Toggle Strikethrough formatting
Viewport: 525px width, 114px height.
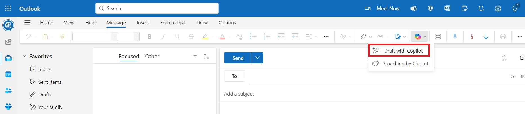click(x=191, y=36)
